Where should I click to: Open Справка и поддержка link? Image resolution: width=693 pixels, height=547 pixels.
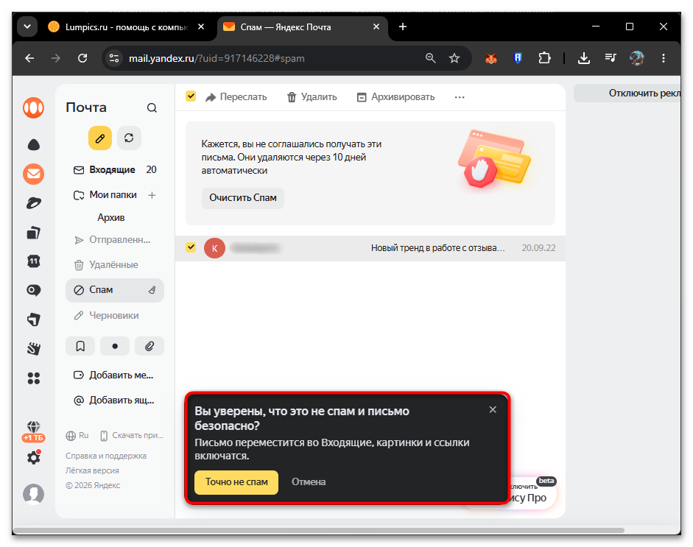pyautogui.click(x=106, y=456)
